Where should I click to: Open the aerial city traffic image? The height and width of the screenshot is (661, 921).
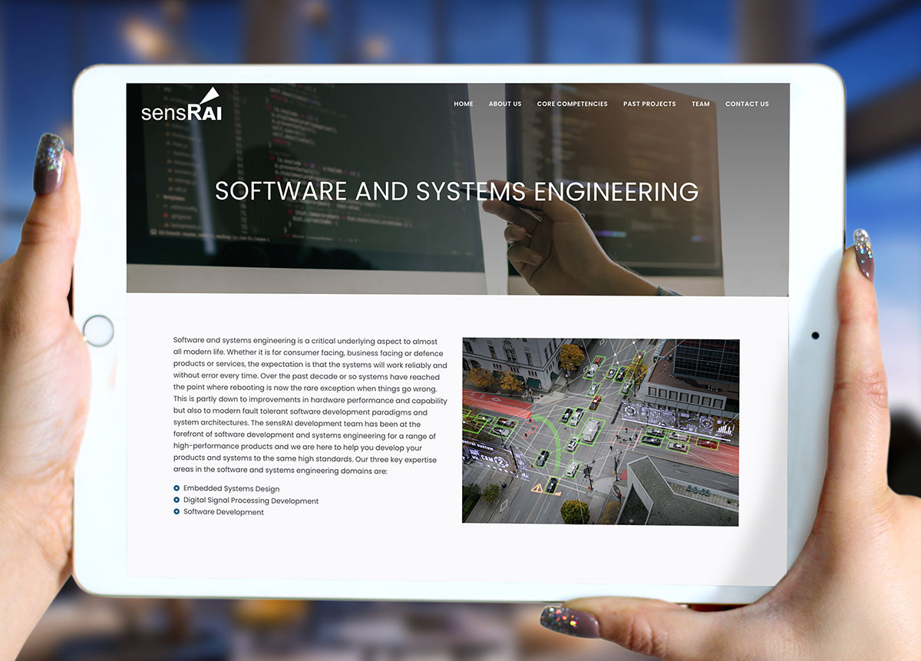600,431
